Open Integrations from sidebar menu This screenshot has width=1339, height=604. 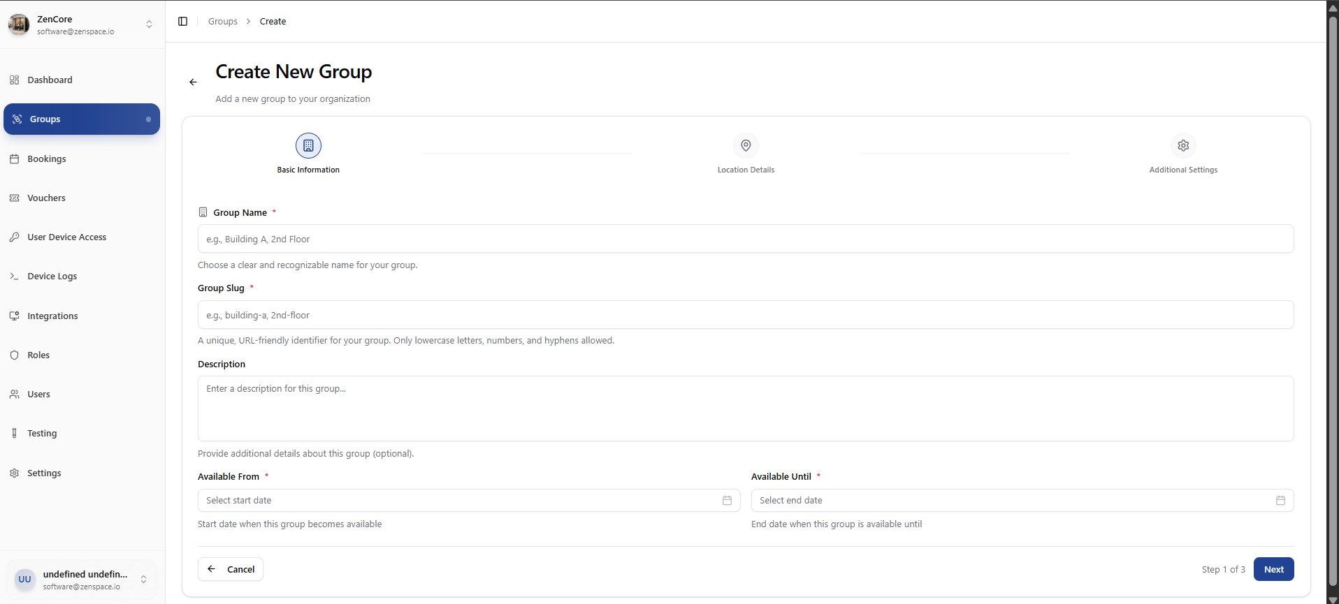(x=82, y=316)
